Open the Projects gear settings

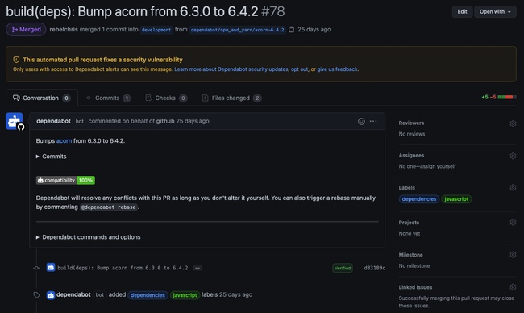click(513, 223)
